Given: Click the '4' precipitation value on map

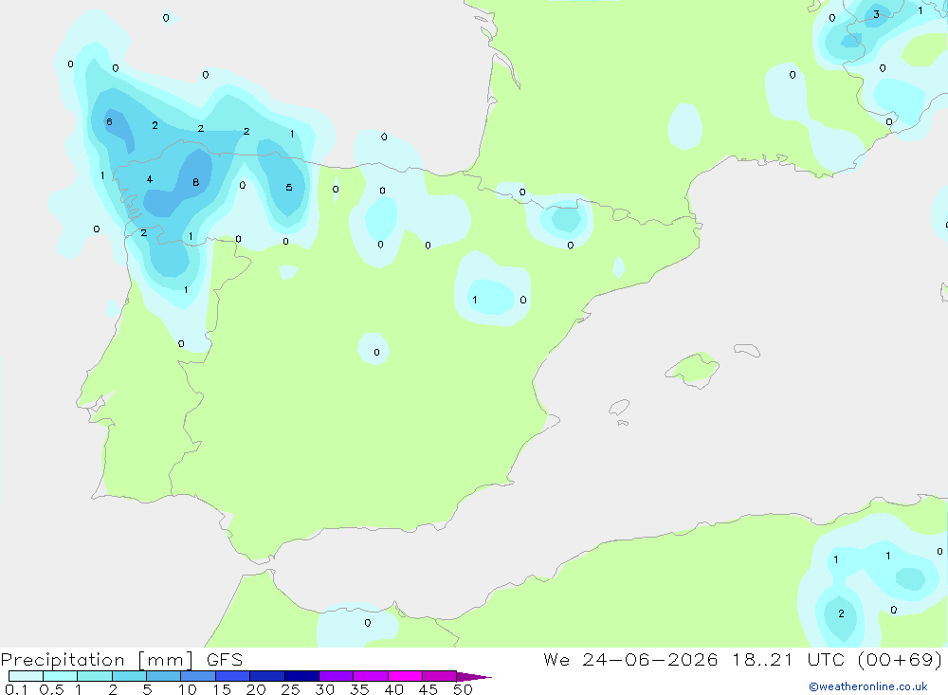Looking at the screenshot, I should tap(150, 179).
